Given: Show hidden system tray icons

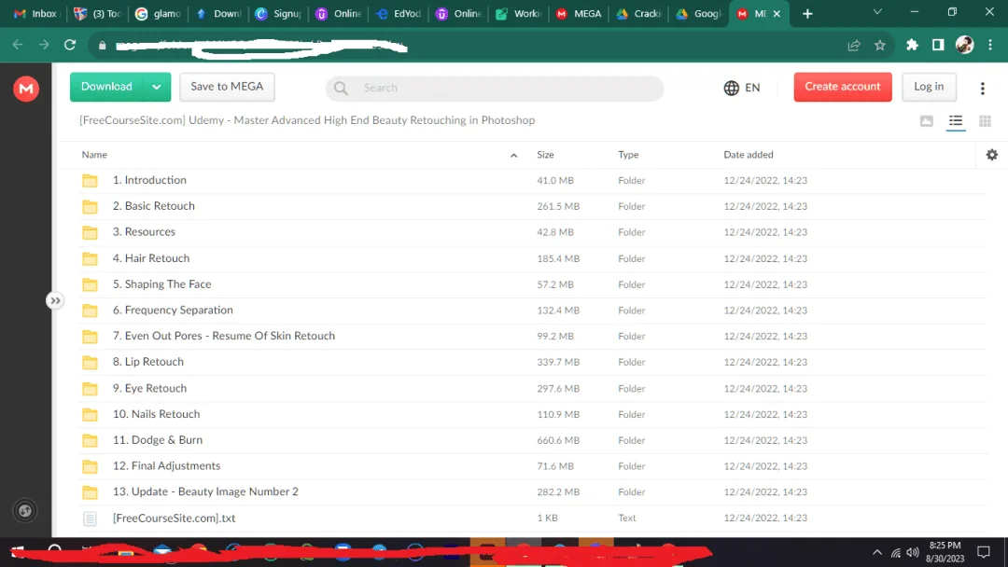Looking at the screenshot, I should pyautogui.click(x=876, y=552).
